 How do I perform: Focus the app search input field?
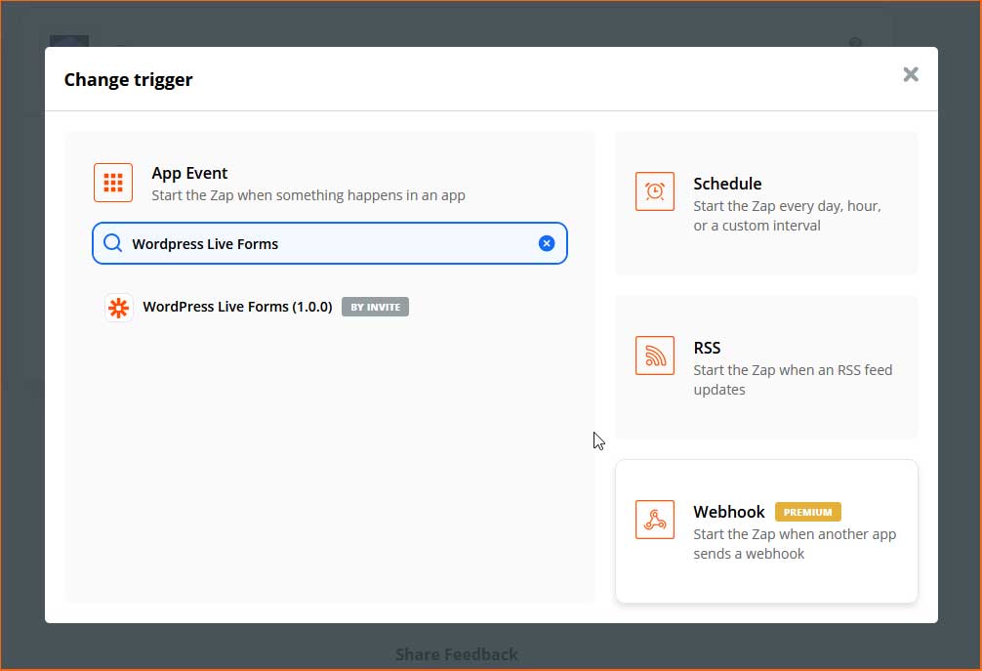tap(329, 243)
